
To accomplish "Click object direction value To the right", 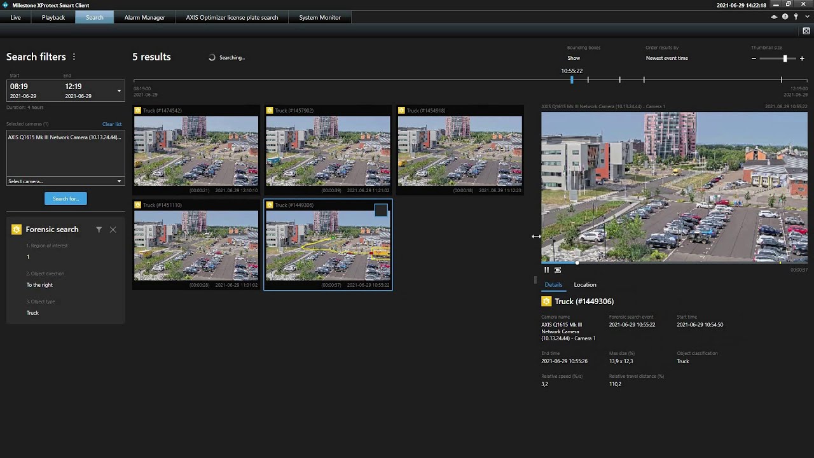I will pos(39,285).
